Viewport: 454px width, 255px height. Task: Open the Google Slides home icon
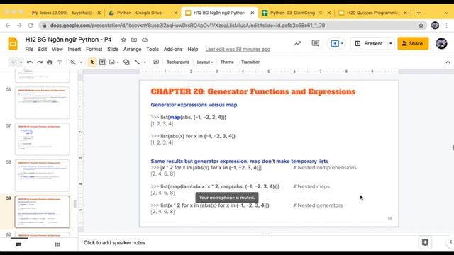pos(13,44)
